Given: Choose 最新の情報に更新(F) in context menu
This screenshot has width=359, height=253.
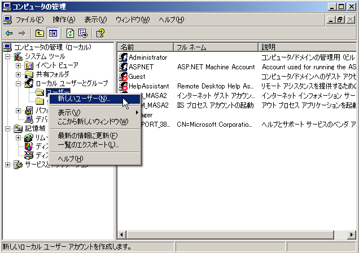Looking at the screenshot, I should click(x=95, y=136).
